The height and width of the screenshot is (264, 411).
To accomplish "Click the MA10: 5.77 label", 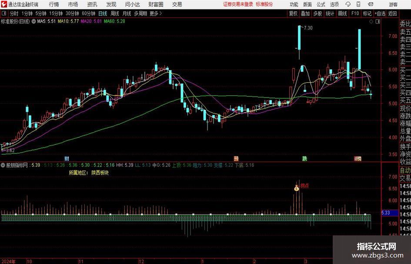I will (x=68, y=21).
